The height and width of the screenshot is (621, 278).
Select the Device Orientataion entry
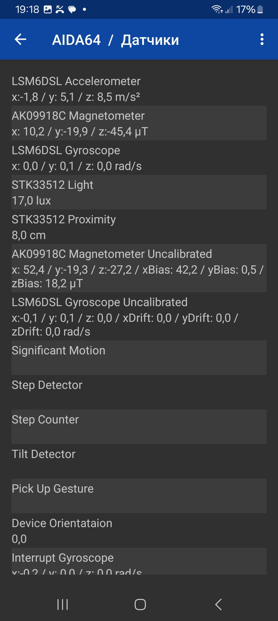(x=139, y=530)
